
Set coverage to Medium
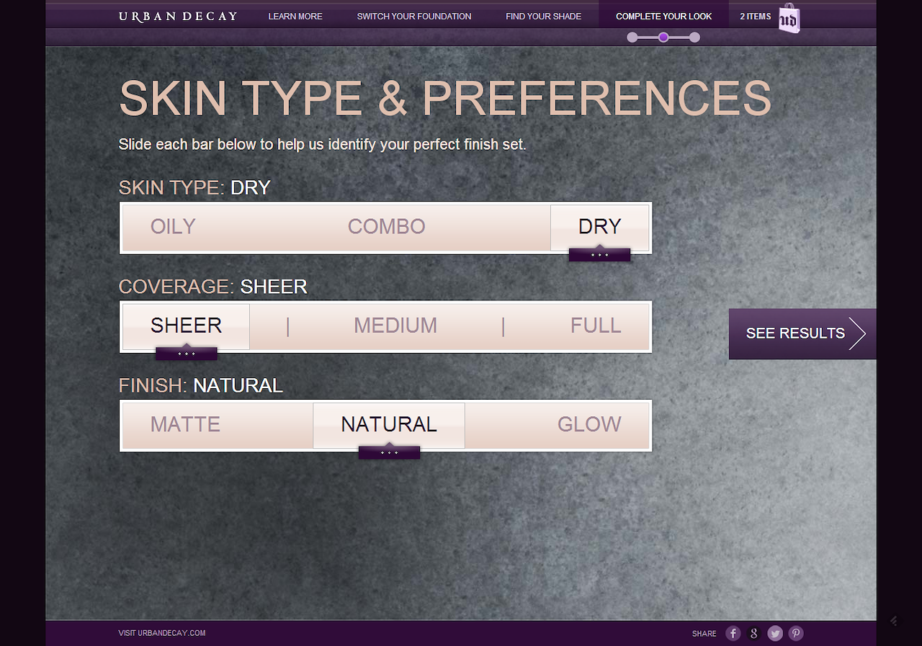(395, 326)
